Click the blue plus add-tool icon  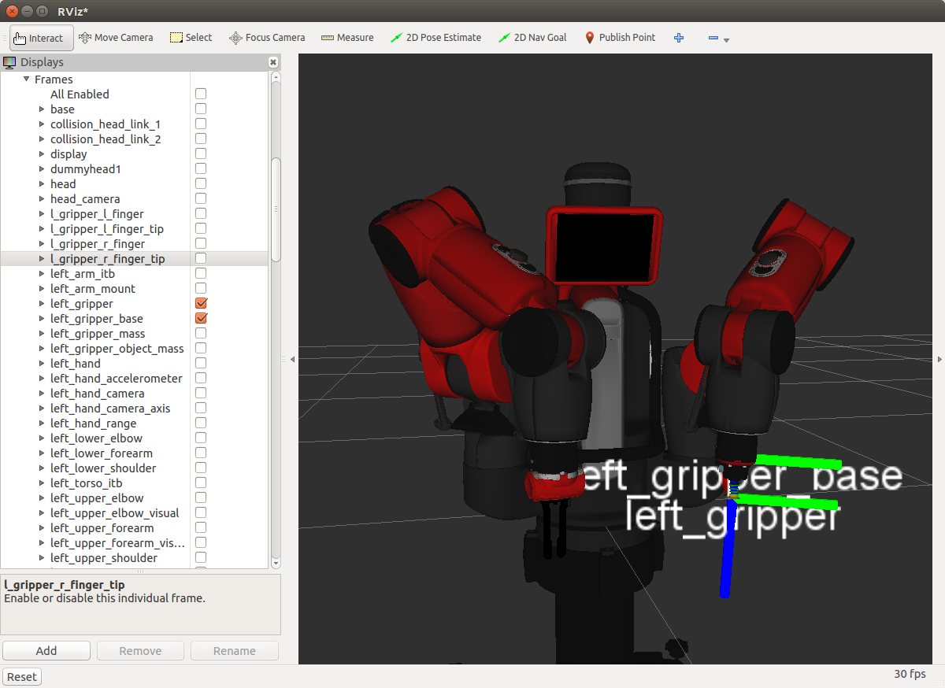tap(679, 38)
